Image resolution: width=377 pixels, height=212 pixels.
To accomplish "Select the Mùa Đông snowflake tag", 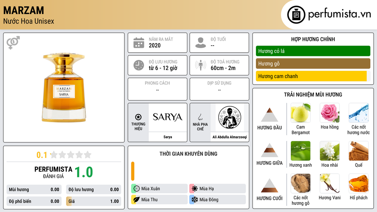I will [218, 199].
